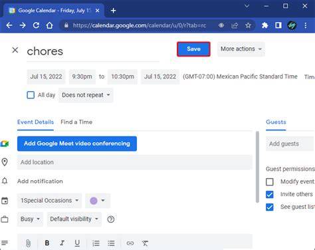315x250 pixels.
Task: Click the italic formatting icon
Action: pos(62,243)
